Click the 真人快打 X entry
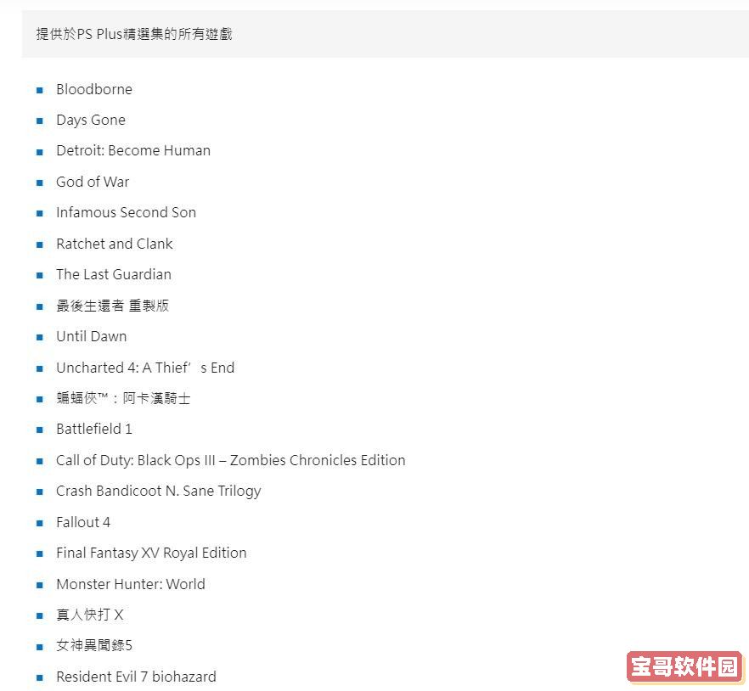 pos(90,615)
